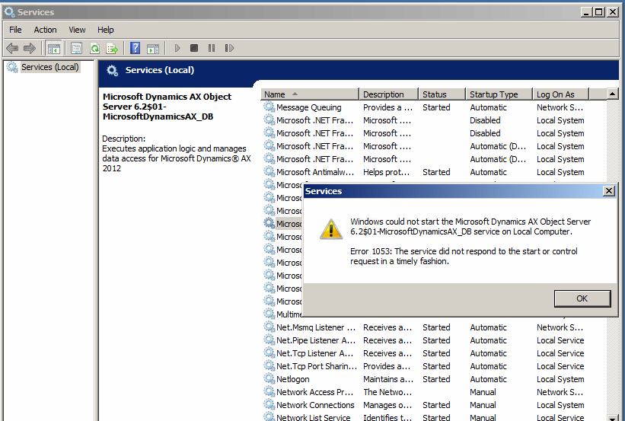Click 'Maintains a...' description of Netlogon
Image resolution: width=625 pixels, height=421 pixels.
pos(387,379)
